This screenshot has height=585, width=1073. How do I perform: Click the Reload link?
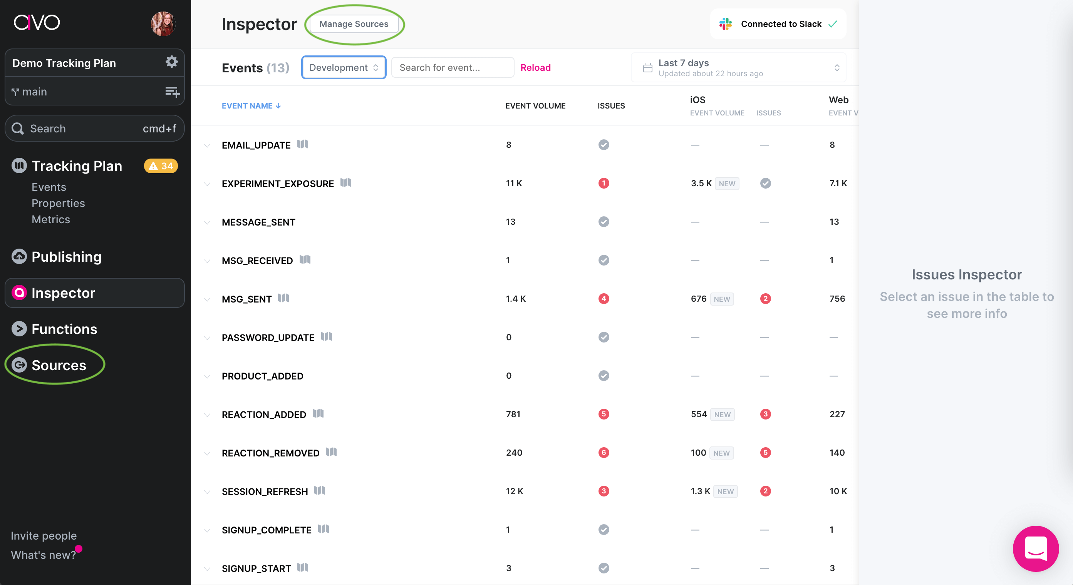[535, 67]
